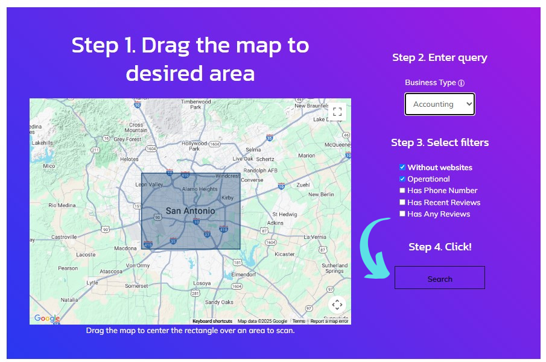Click the Google logo on the map
The image size is (546, 362).
(46, 319)
